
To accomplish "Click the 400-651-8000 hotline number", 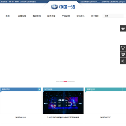I will coord(14,2).
